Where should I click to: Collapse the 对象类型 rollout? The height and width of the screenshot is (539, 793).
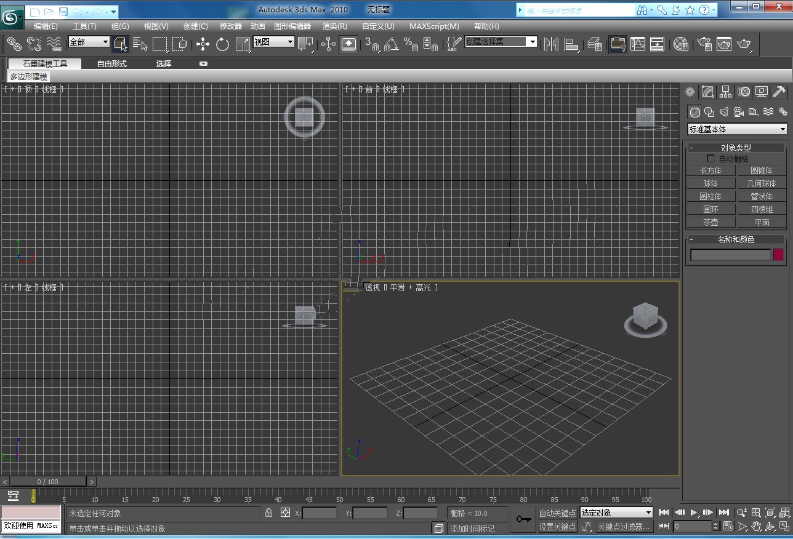click(x=736, y=148)
